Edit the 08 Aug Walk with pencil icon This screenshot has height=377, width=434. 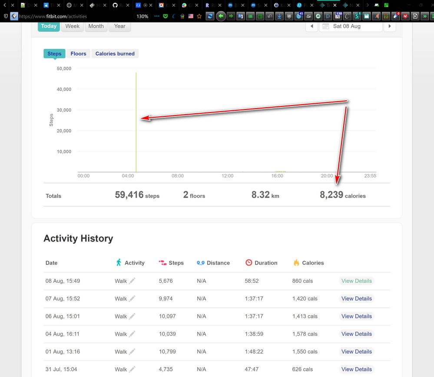pos(132,281)
